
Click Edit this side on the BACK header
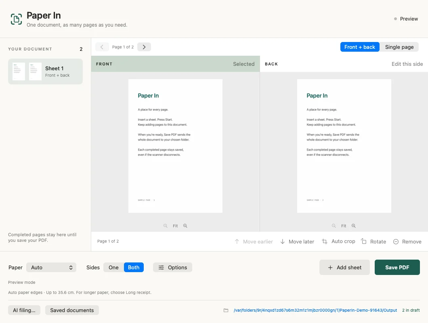click(407, 64)
